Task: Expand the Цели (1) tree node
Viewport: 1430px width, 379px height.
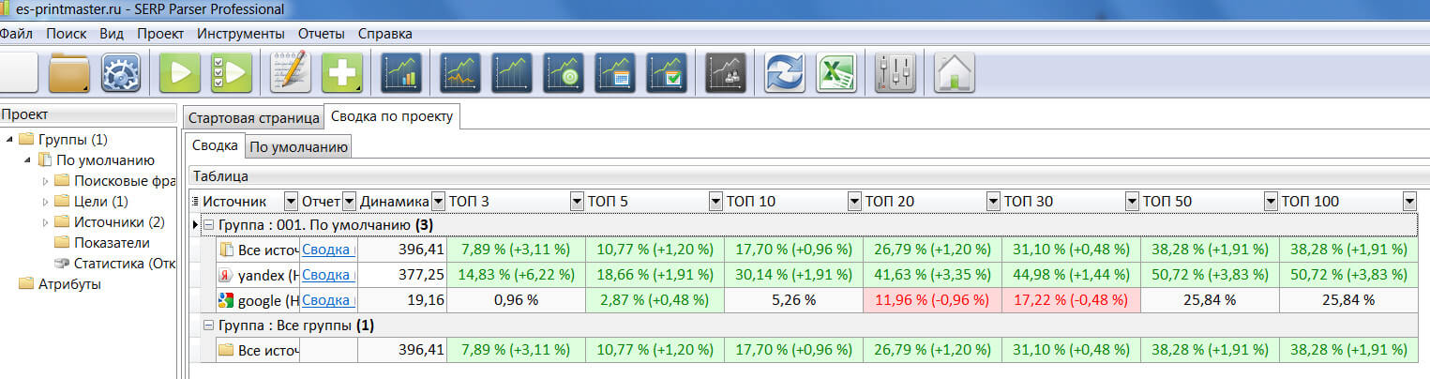Action: 44,202
